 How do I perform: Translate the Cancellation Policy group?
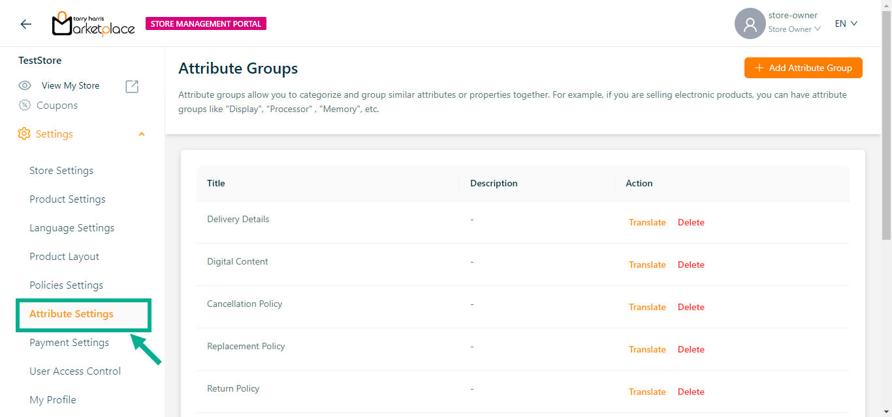coord(647,307)
